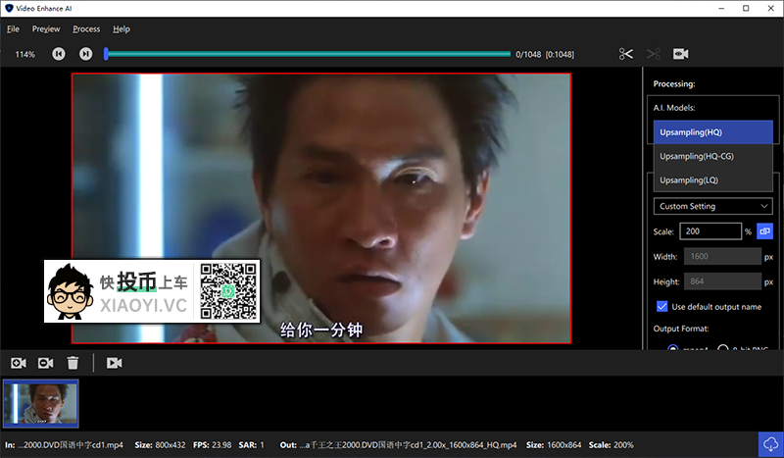This screenshot has height=458, width=784.
Task: Choose the Upsampling(LQ) model
Action: [x=713, y=180]
